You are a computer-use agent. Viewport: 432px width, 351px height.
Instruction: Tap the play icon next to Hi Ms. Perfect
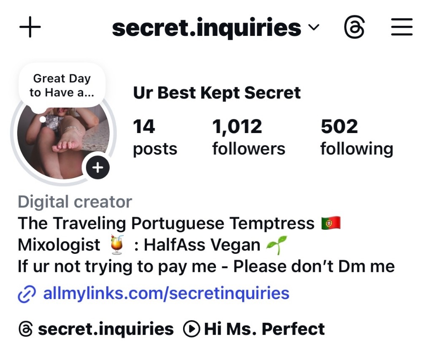pos(191,329)
